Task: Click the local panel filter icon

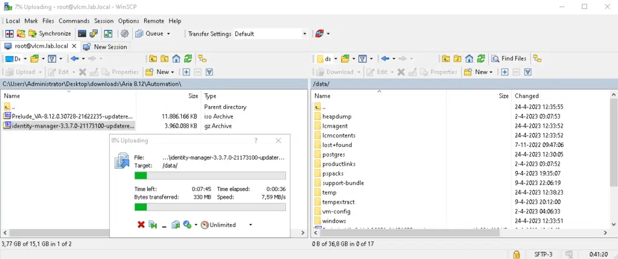Action: (52, 58)
